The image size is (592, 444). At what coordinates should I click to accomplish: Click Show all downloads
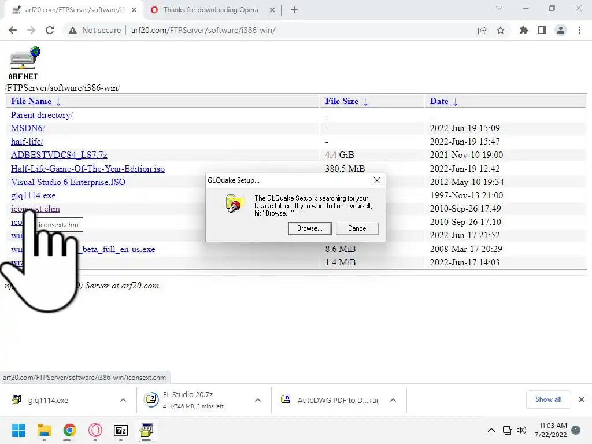click(x=548, y=399)
